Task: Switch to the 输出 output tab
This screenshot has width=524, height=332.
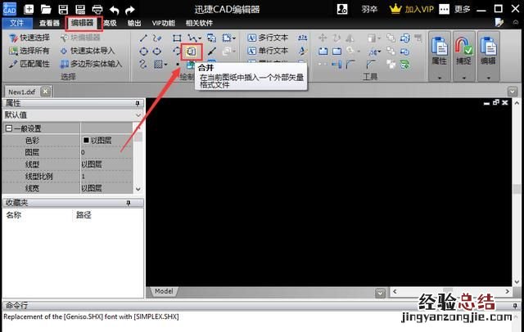Action: 134,23
